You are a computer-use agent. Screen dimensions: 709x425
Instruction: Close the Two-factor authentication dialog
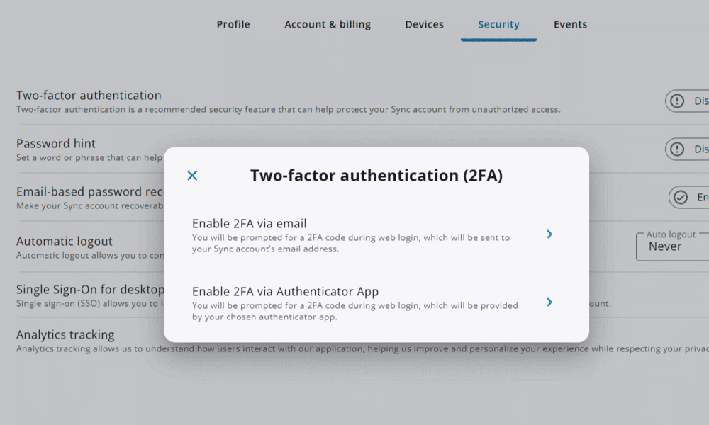click(x=192, y=176)
